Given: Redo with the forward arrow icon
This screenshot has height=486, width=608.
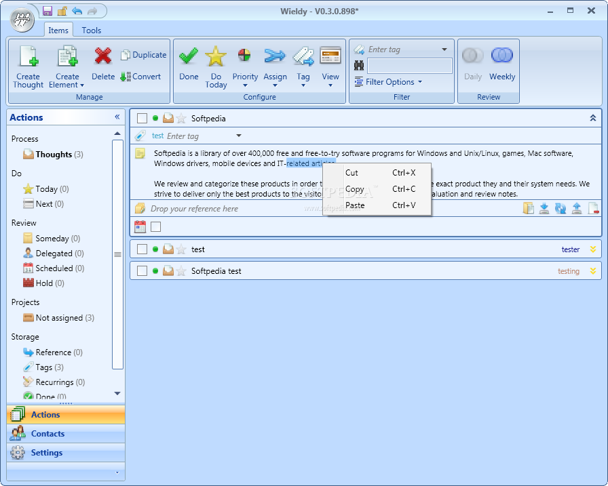Looking at the screenshot, I should (x=92, y=11).
